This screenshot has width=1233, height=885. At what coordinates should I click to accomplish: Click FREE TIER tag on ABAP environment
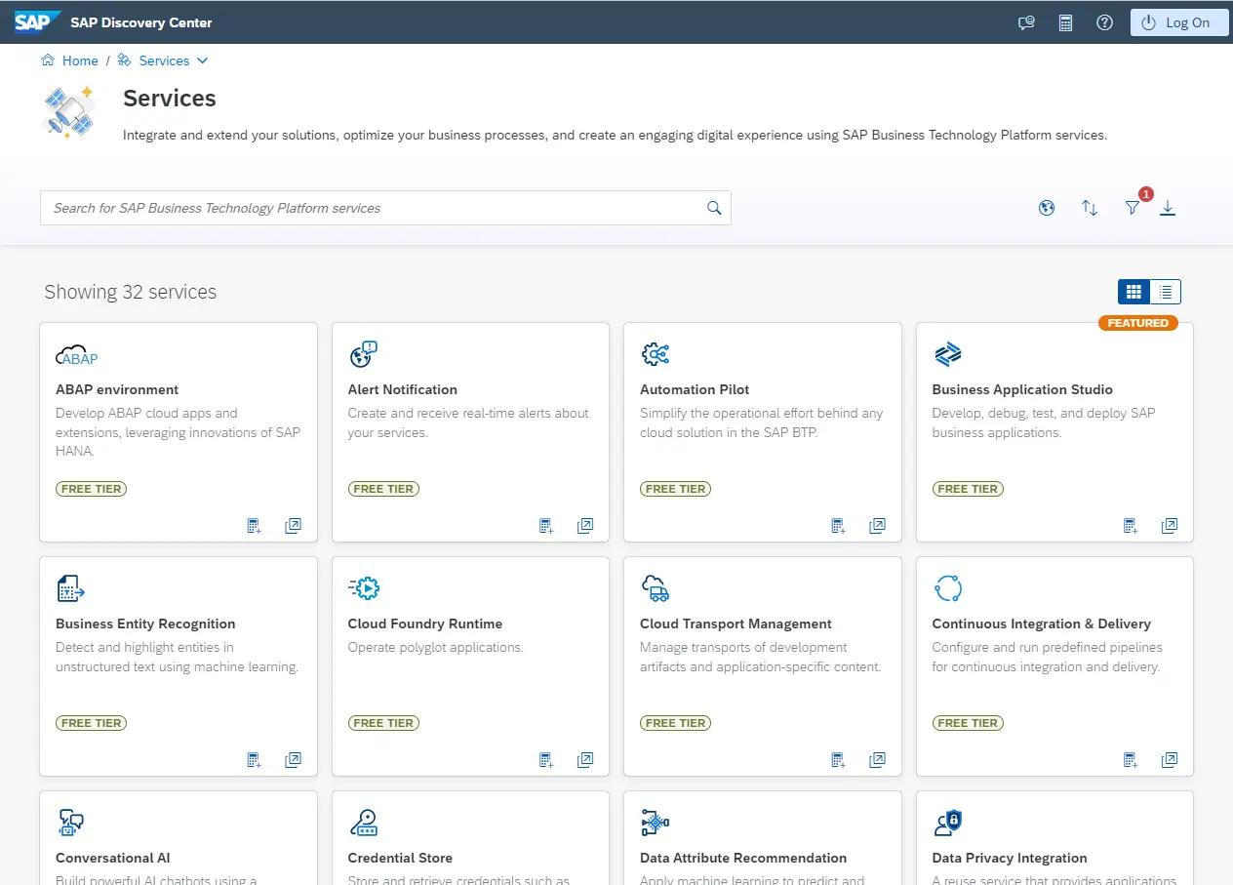(x=91, y=489)
